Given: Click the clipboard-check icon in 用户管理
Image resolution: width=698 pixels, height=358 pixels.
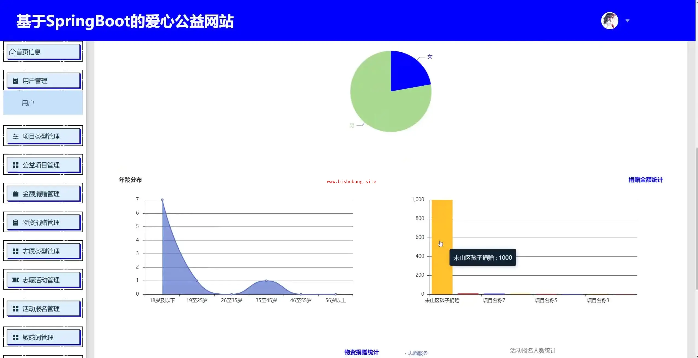Looking at the screenshot, I should point(16,81).
